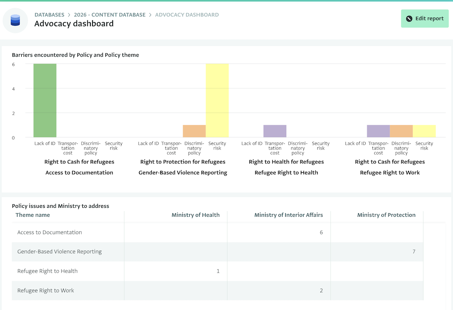Navigate to the 2026 - CONTENT DATABASE breadcrumb
This screenshot has width=453, height=310.
click(x=109, y=15)
